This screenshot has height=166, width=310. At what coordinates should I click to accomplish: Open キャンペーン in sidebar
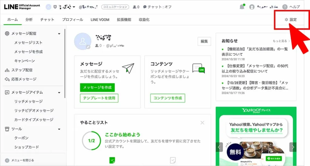25,61
